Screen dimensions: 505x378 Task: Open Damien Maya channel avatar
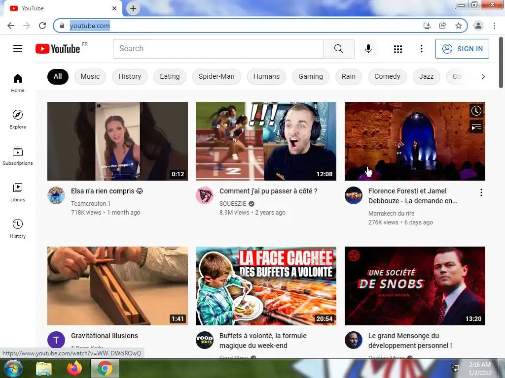click(353, 340)
